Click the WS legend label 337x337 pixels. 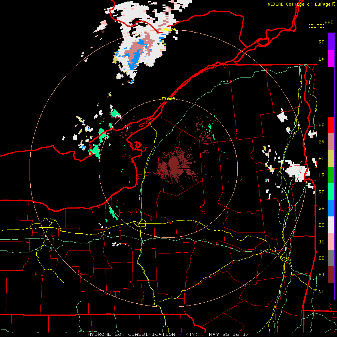click(x=321, y=209)
